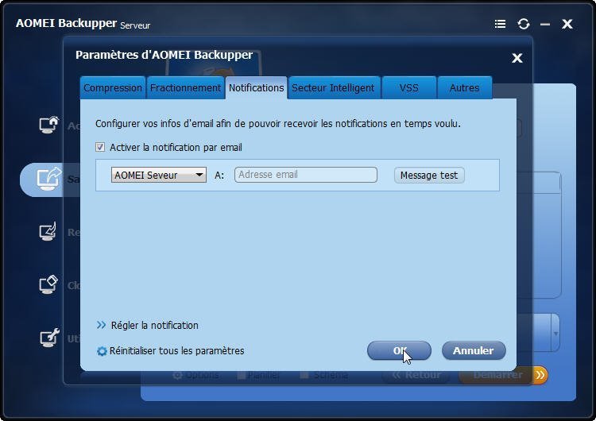Click the refresh icon in the title bar
The height and width of the screenshot is (421, 596).
click(524, 24)
